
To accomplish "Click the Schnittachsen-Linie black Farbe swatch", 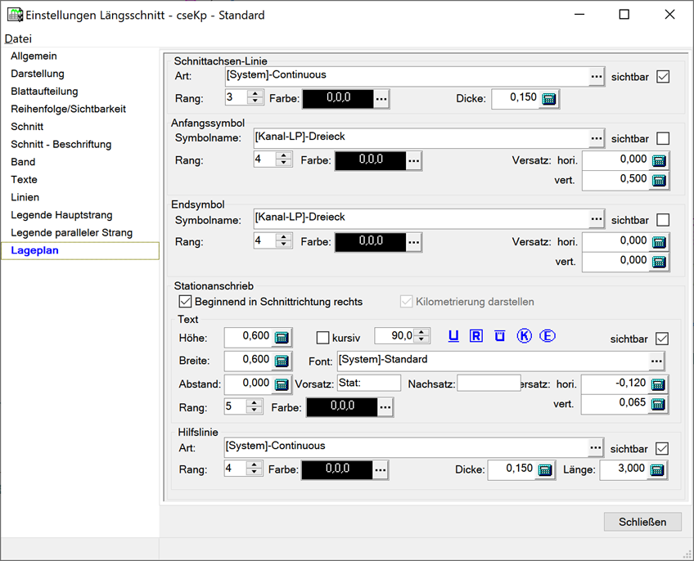I will coord(338,99).
